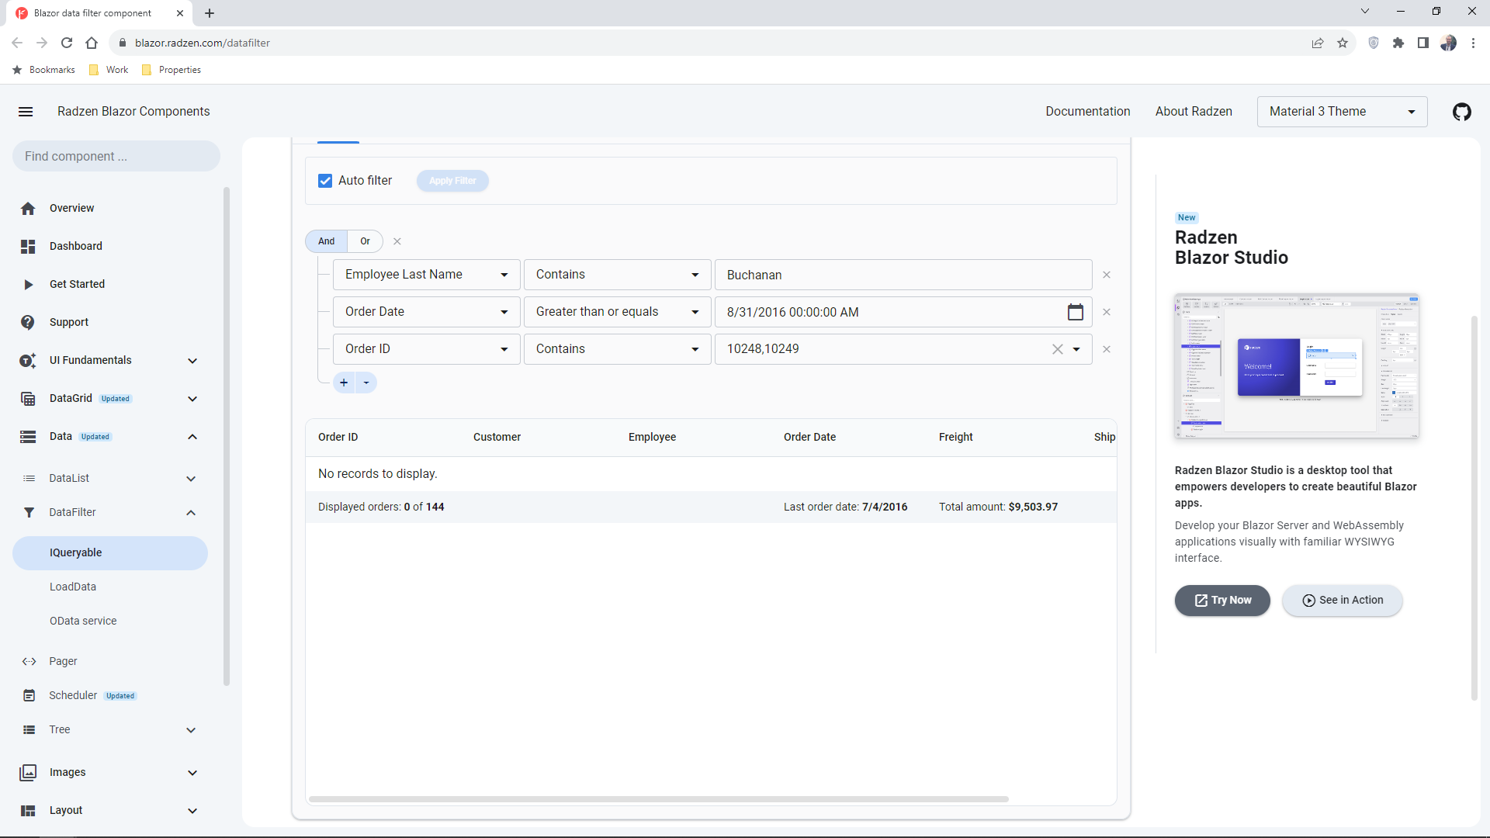Click the Dashboard grid icon
Screen dimensions: 1490x838
point(28,246)
